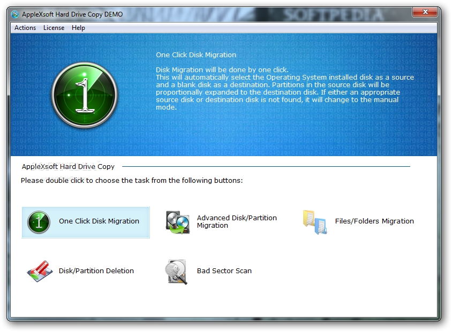Click the Bad Sector Scan magnifier icon
The height and width of the screenshot is (332, 452).
click(176, 272)
